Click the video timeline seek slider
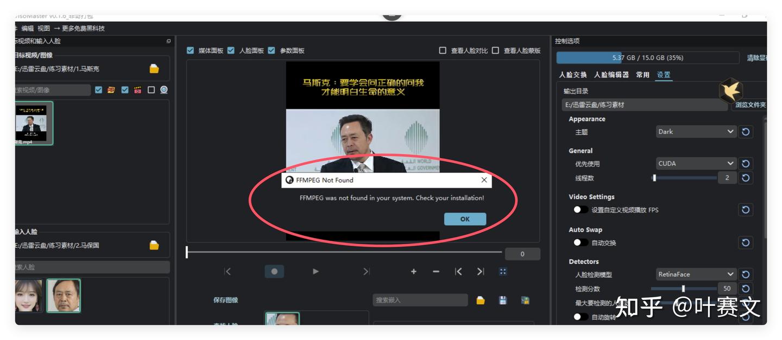The width and height of the screenshot is (782, 340). coord(344,252)
